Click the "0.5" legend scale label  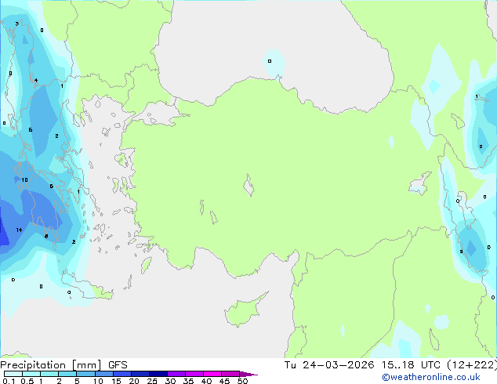coord(27,381)
